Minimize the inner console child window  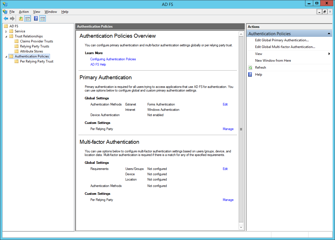[x=320, y=12]
